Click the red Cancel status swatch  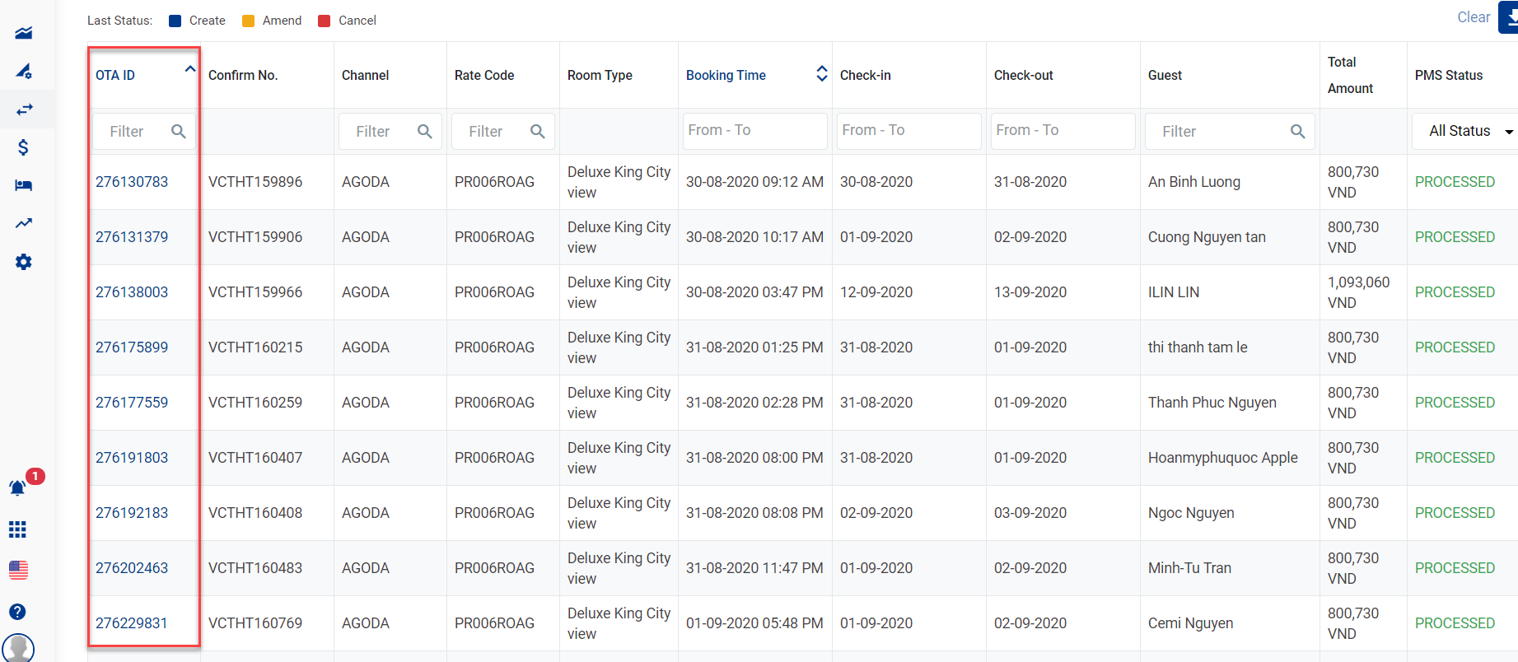point(325,21)
